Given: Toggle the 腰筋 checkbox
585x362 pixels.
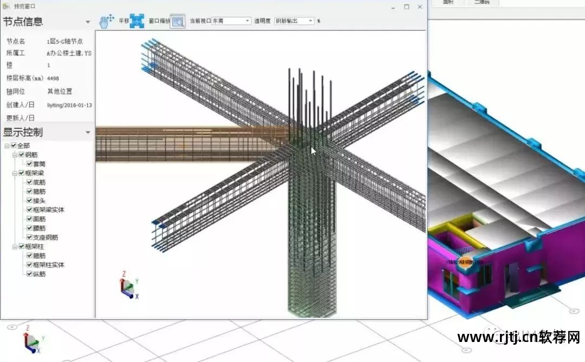Looking at the screenshot, I should pos(29,228).
